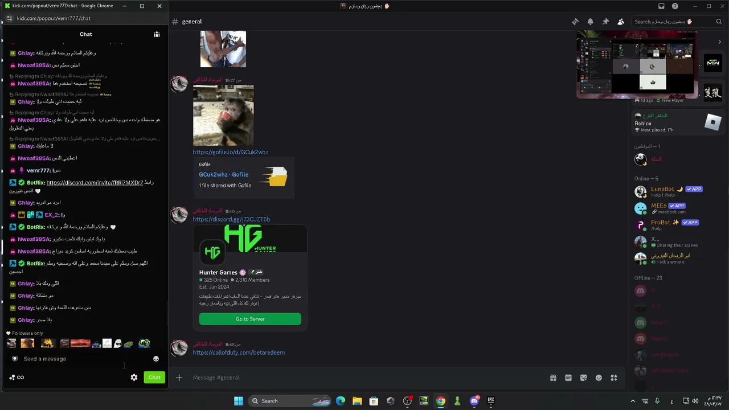Screen dimensions: 729x410
Task: Open Discord Threads icon in channel header
Action: [575, 22]
